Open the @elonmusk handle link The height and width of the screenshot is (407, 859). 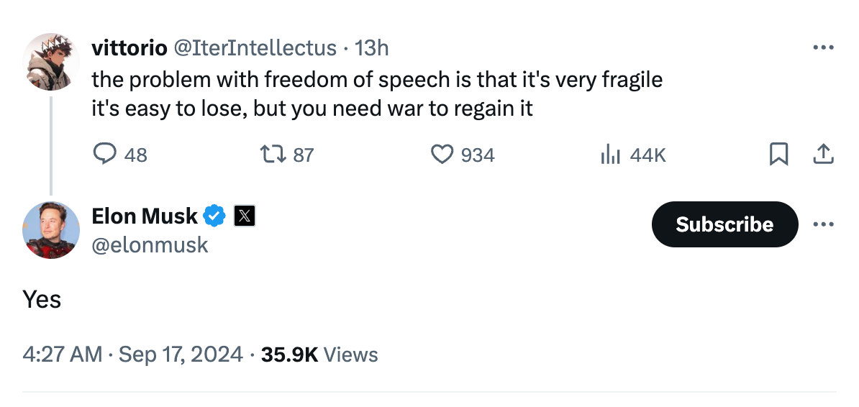(150, 245)
